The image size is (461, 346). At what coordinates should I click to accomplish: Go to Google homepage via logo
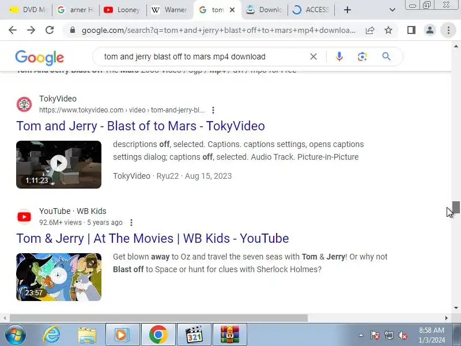39,57
